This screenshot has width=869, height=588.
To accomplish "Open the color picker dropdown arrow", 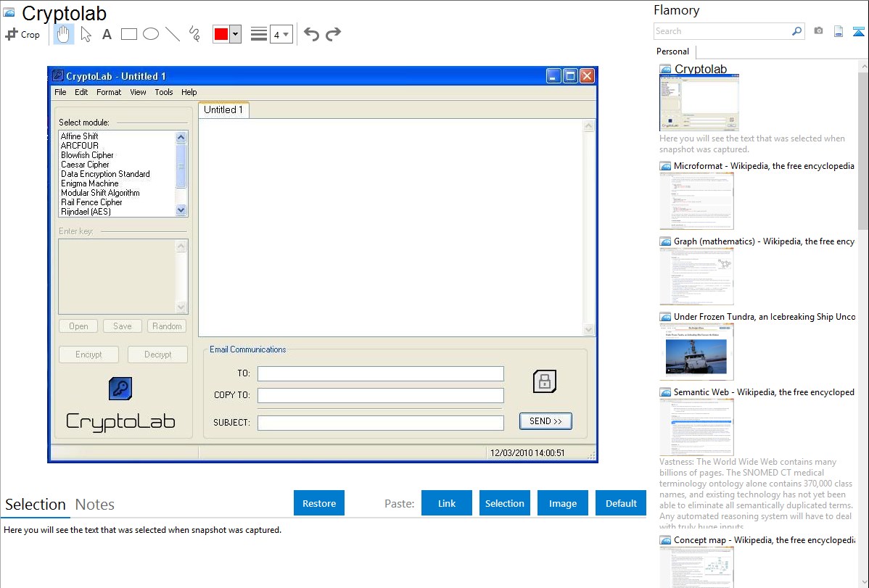I will [x=235, y=34].
